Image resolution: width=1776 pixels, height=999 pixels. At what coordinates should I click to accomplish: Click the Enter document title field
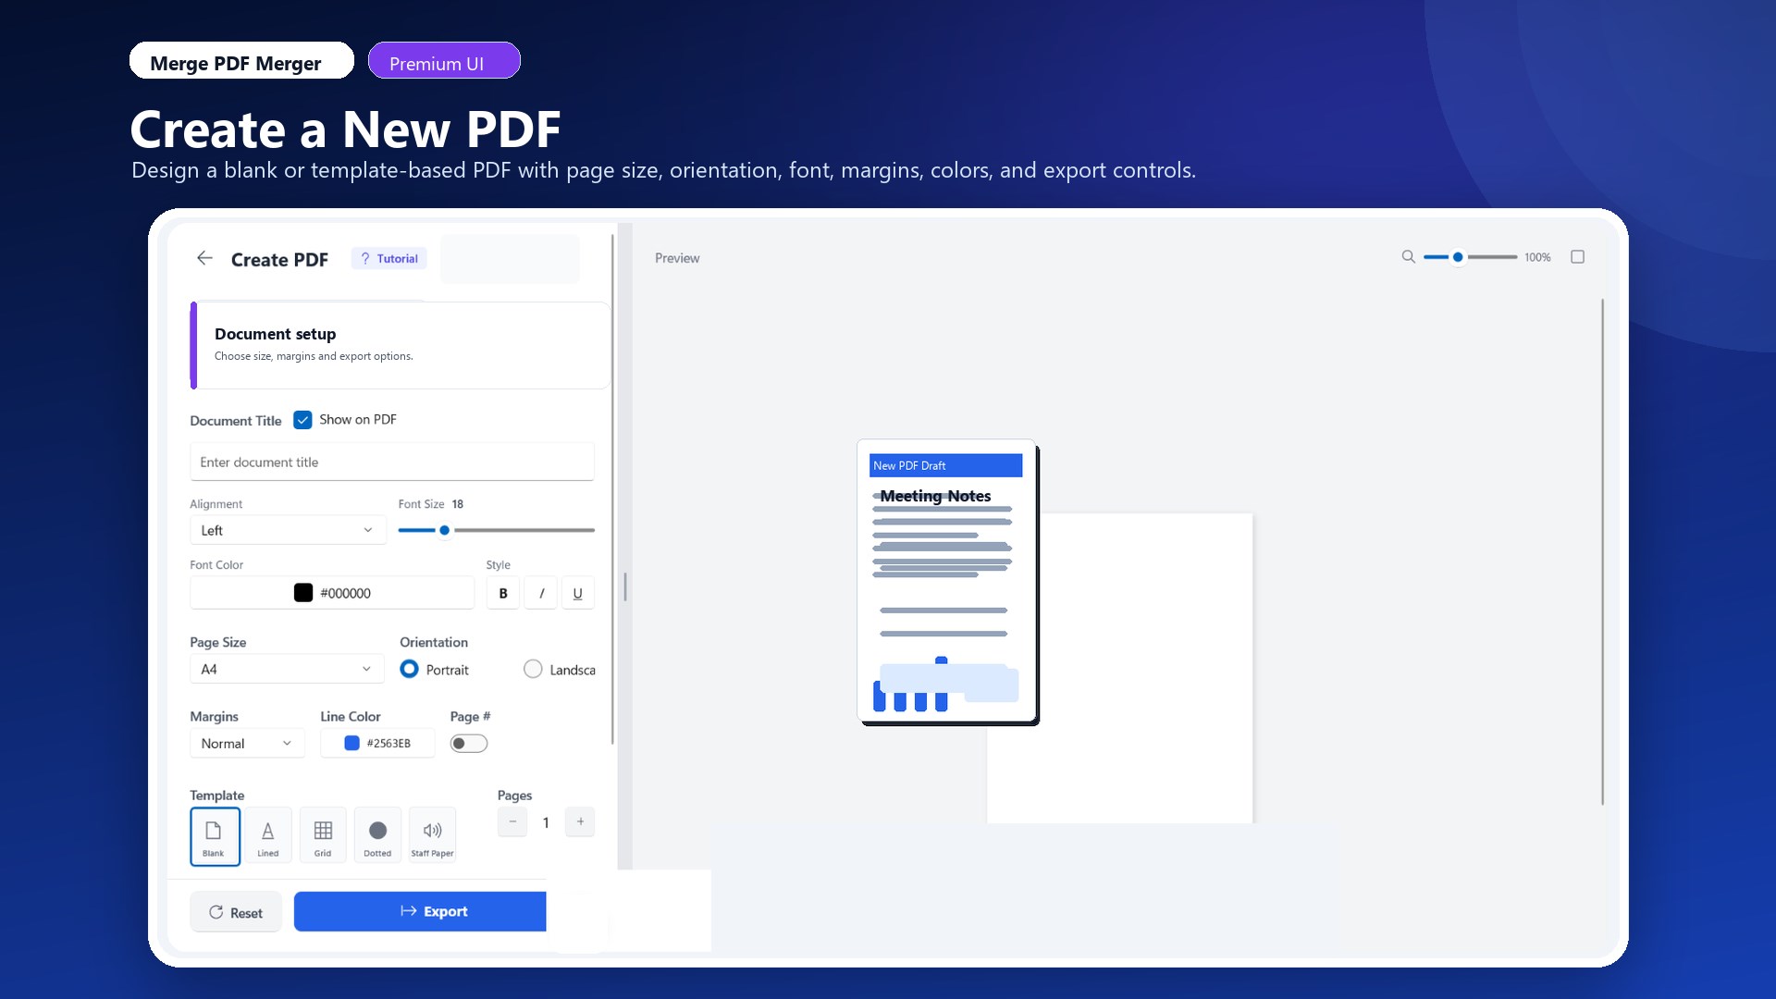[x=392, y=462]
